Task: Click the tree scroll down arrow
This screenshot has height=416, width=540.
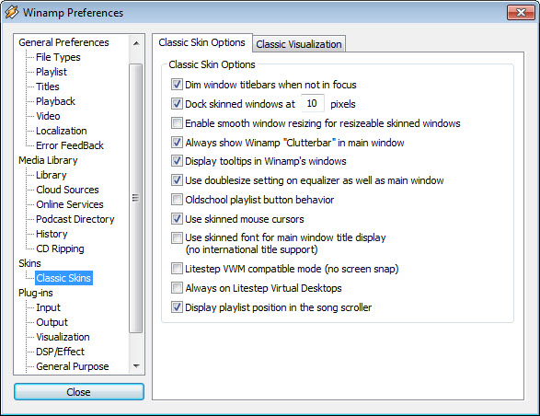Action: (x=136, y=365)
